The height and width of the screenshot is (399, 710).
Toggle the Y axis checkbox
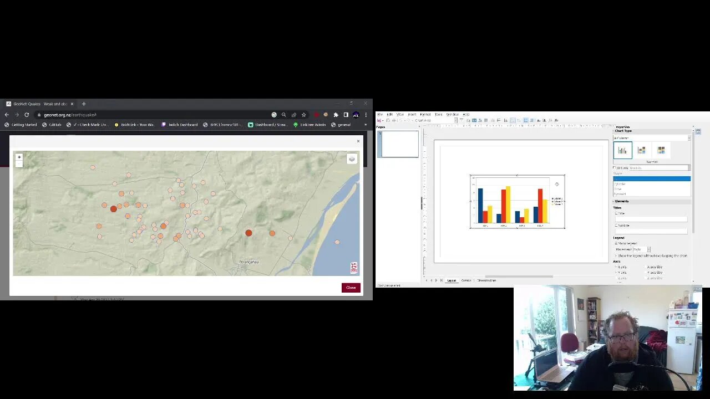pyautogui.click(x=616, y=273)
